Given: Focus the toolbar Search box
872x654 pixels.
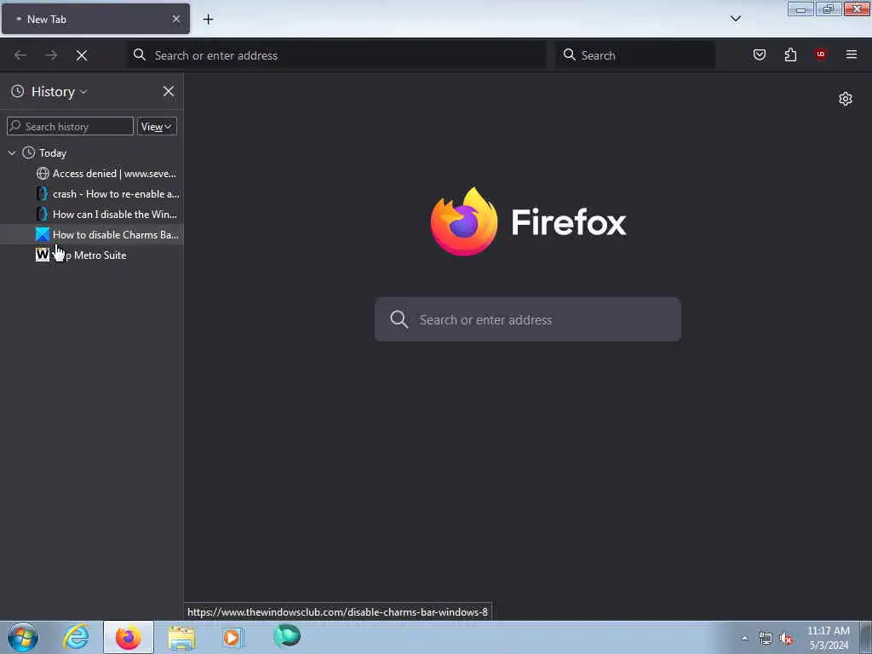Looking at the screenshot, I should (634, 55).
